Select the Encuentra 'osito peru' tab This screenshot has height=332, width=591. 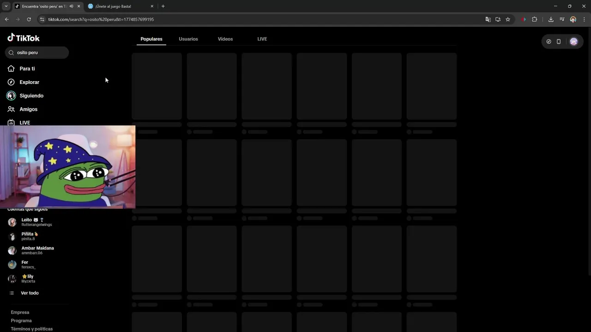click(47, 6)
